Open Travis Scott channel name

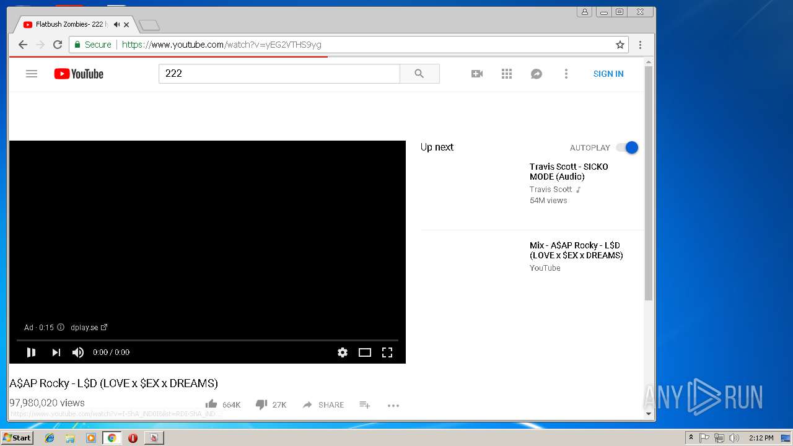551,190
